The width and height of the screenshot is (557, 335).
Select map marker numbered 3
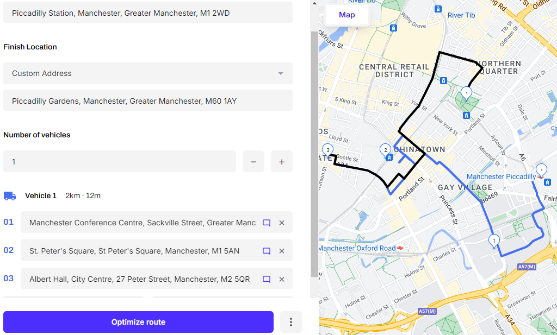point(327,149)
